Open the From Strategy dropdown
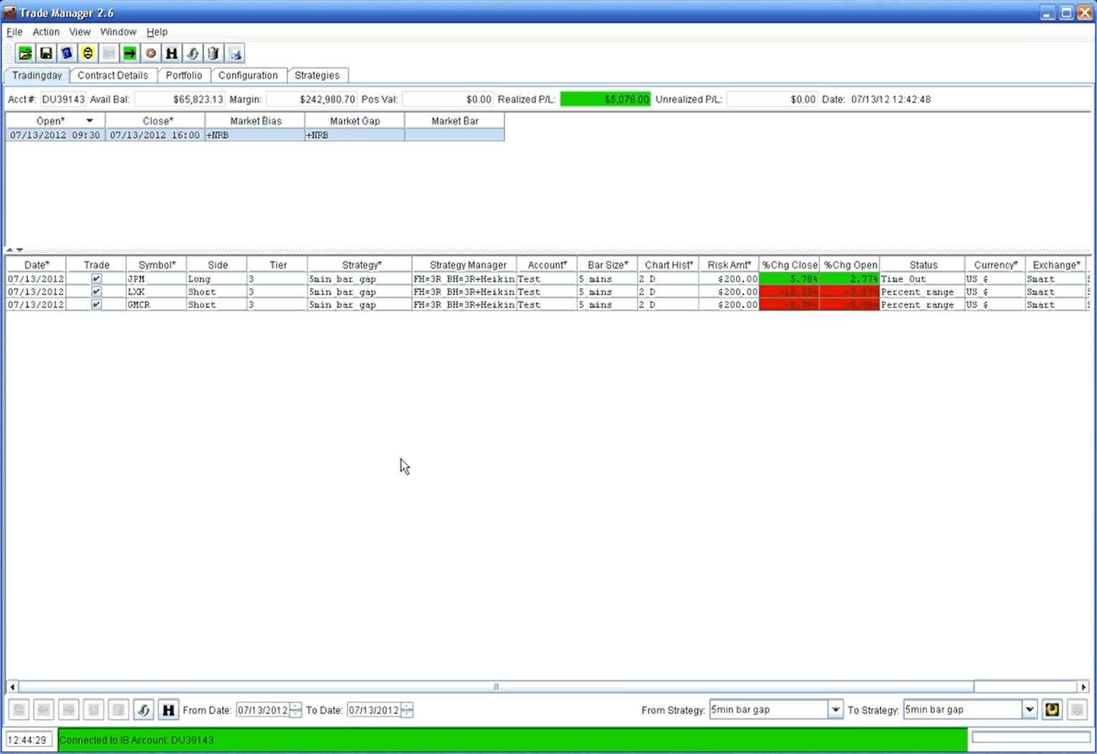The width and height of the screenshot is (1097, 754). coord(835,710)
